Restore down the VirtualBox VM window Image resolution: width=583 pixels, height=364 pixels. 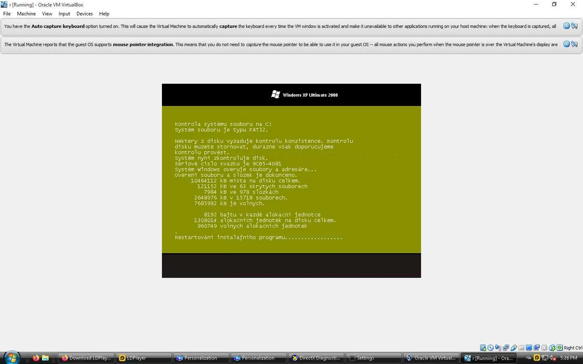(554, 4)
